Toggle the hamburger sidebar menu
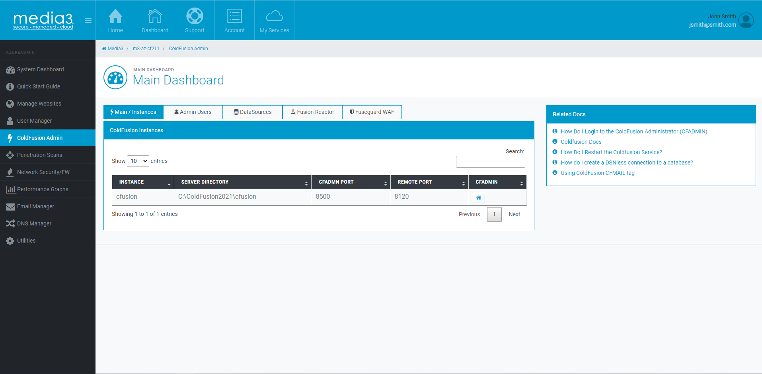 (88, 20)
